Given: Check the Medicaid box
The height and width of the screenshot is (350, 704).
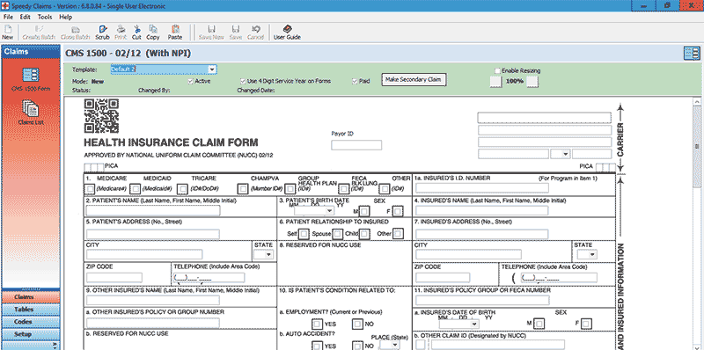Looking at the screenshot, I should tap(136, 189).
